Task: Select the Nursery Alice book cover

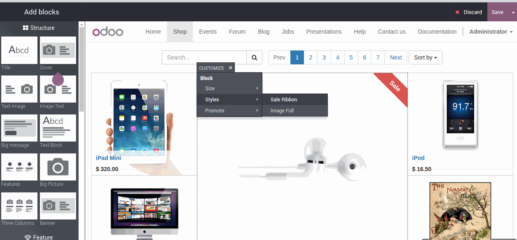Action: pos(460,211)
